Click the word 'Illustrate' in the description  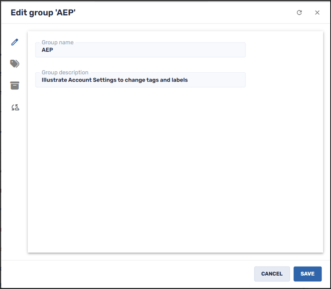[x=54, y=80]
